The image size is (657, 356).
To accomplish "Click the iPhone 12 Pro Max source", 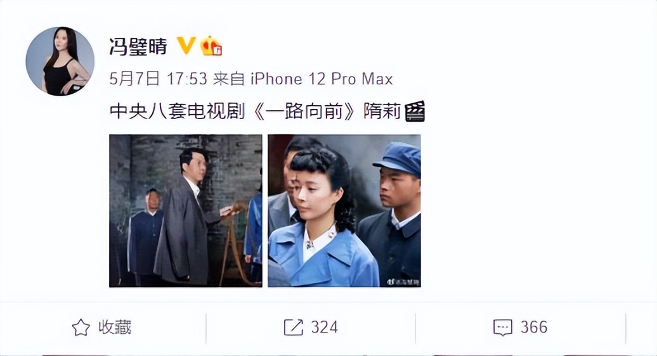I will pyautogui.click(x=322, y=79).
